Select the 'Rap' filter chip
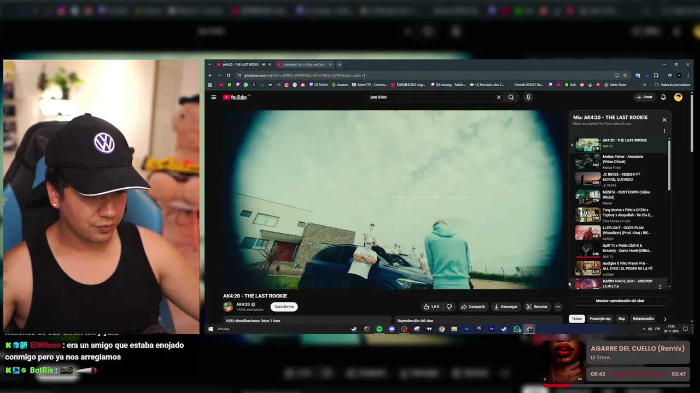This screenshot has width=700, height=393. (x=622, y=319)
